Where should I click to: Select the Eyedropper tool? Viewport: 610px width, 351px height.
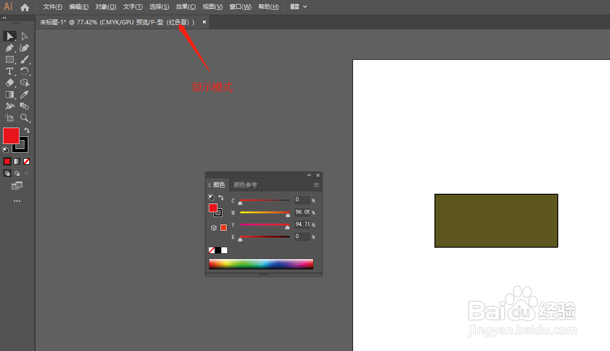pos(24,95)
